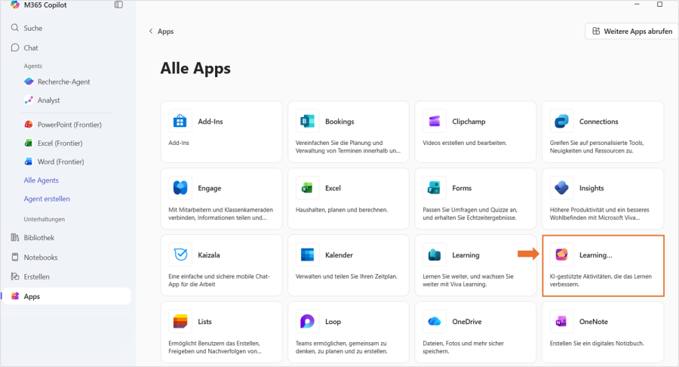Click the Bibliothek icon in sidebar
This screenshot has height=367, width=679.
[x=15, y=237]
